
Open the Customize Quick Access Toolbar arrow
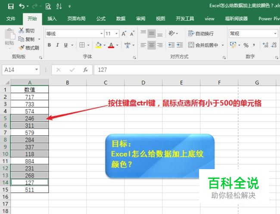[70, 6]
